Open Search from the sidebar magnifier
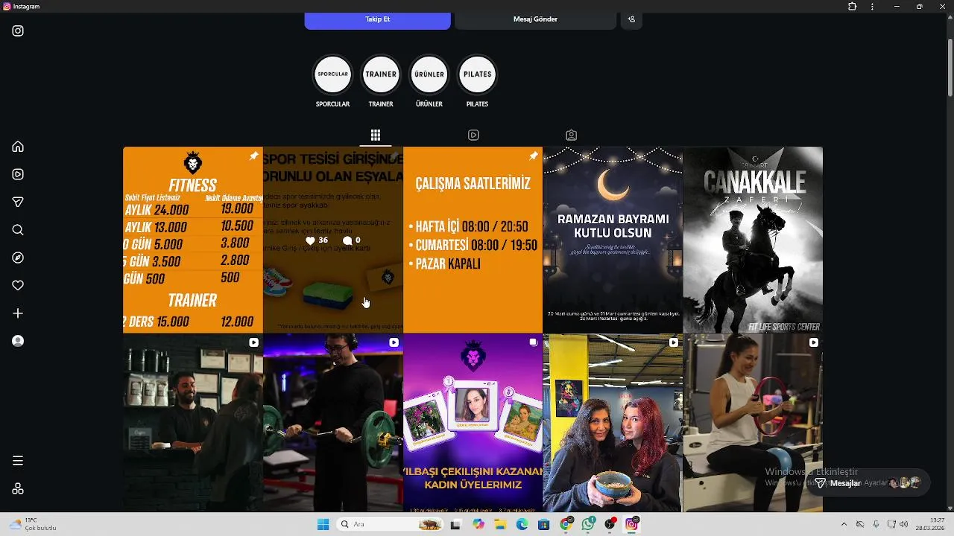 [18, 230]
